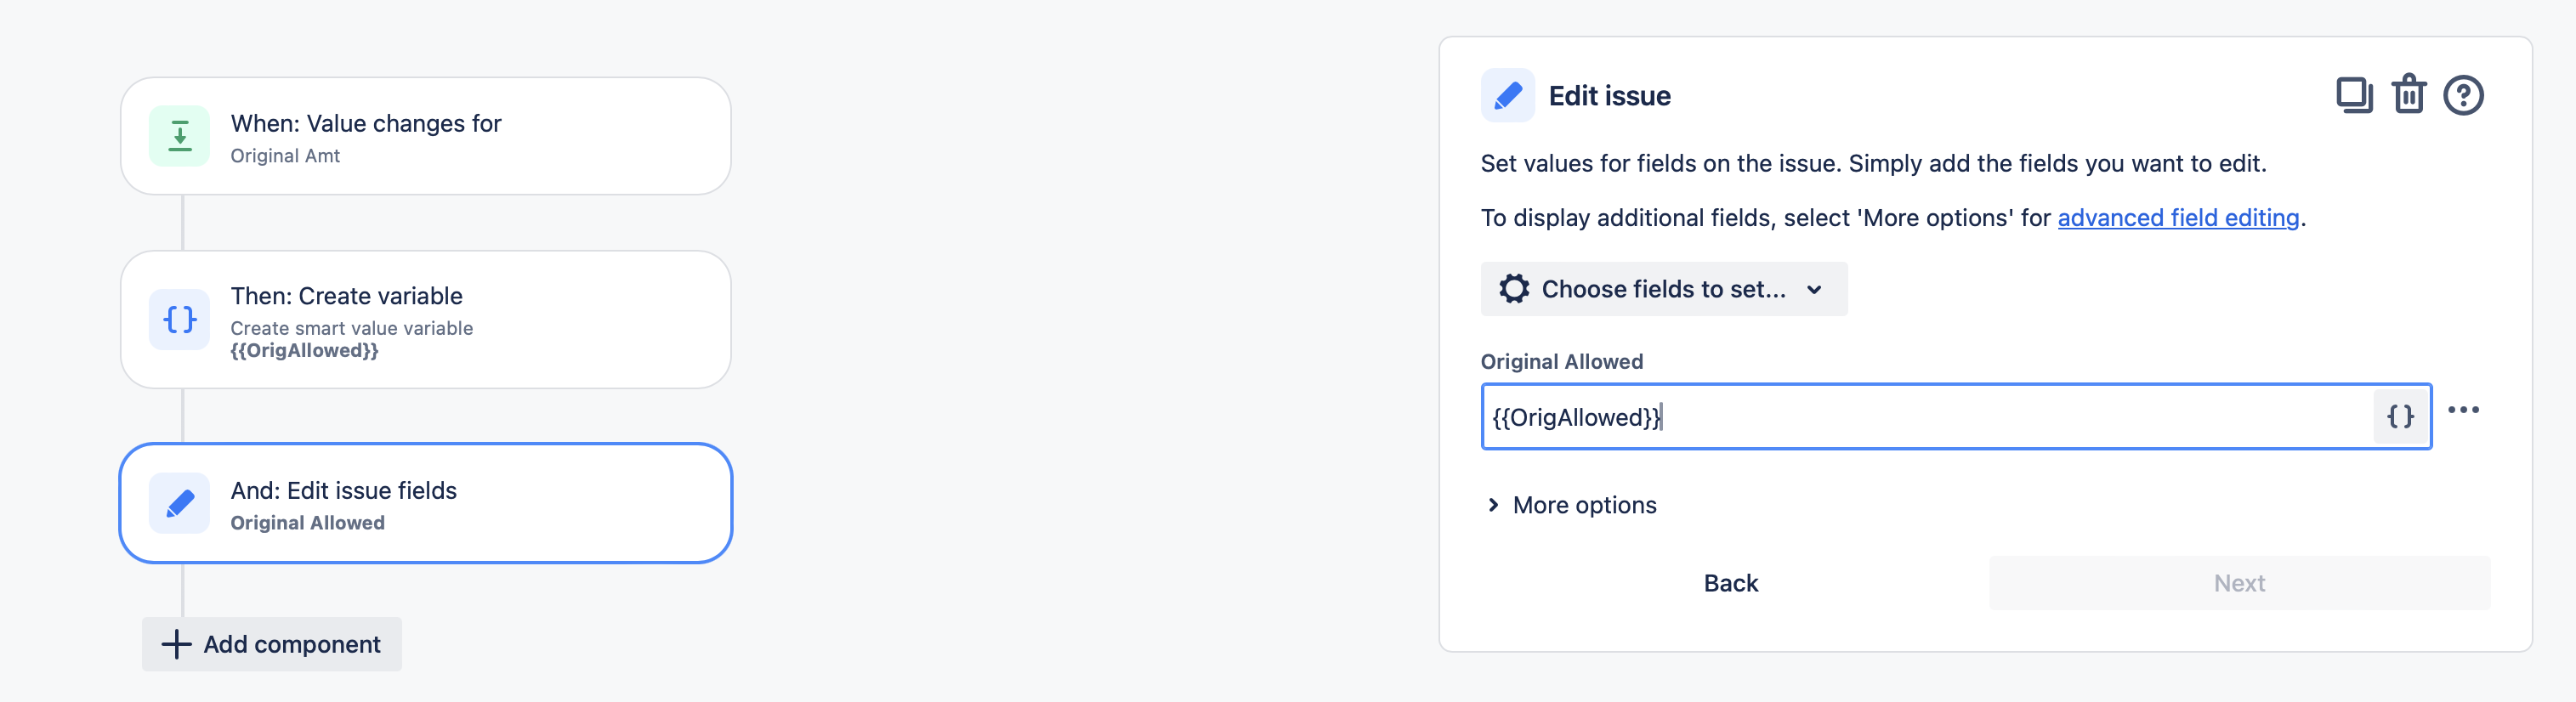The image size is (2576, 702).
Task: Click the duplicate component icon
Action: 2354,95
